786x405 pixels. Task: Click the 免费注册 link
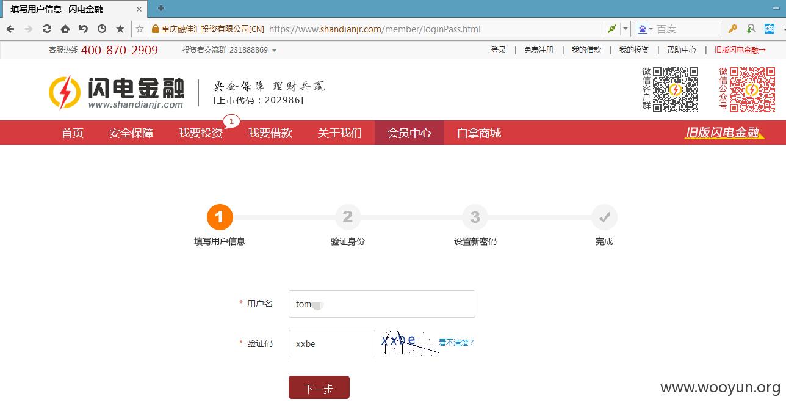point(539,50)
